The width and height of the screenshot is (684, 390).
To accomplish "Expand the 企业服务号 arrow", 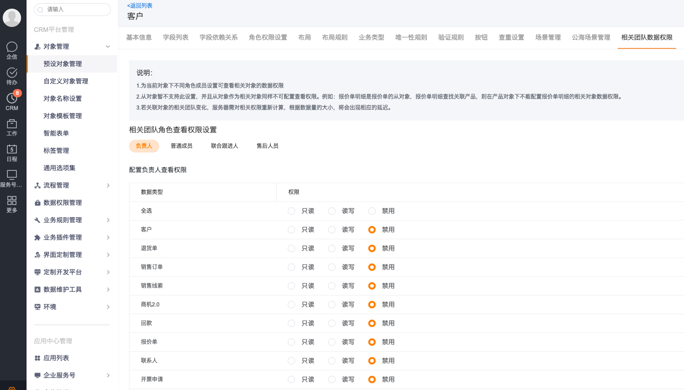I will tap(108, 375).
